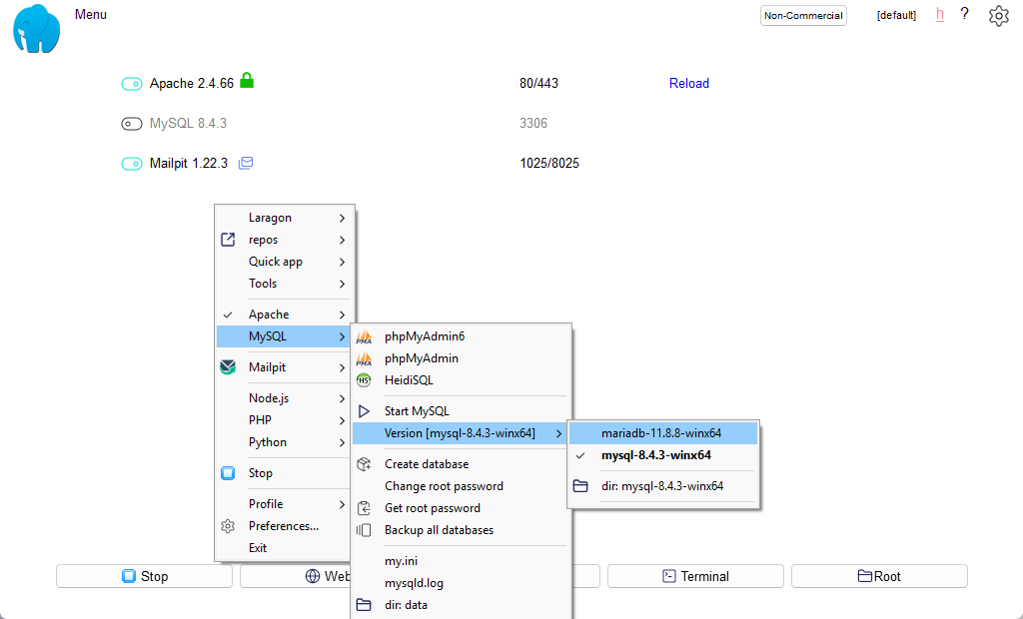The height and width of the screenshot is (619, 1023).
Task: Click the HeidiSQL round green icon
Action: point(364,380)
